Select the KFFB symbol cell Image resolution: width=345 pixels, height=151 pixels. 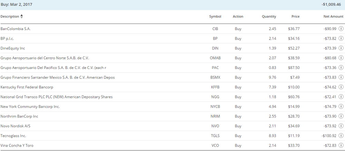tap(215, 87)
